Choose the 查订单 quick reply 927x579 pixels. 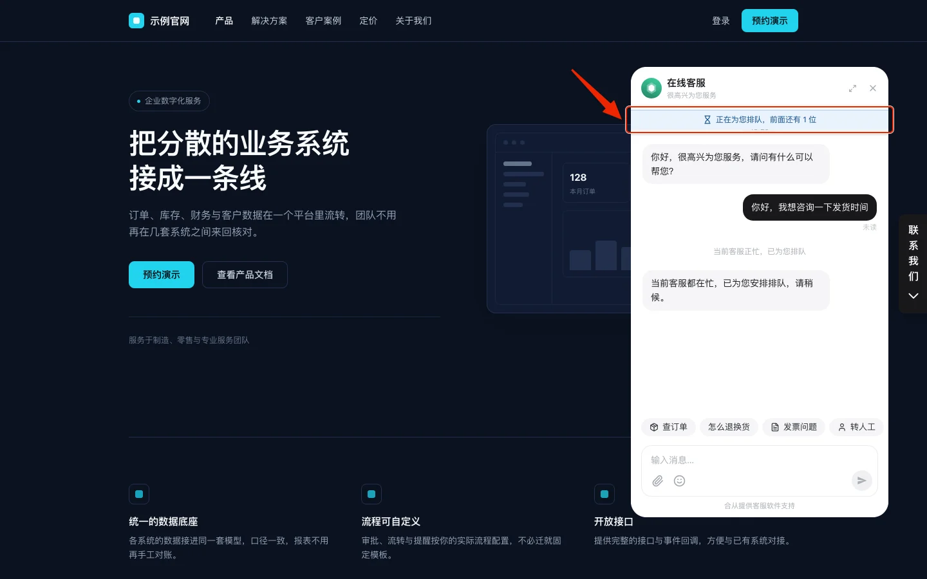tap(668, 427)
